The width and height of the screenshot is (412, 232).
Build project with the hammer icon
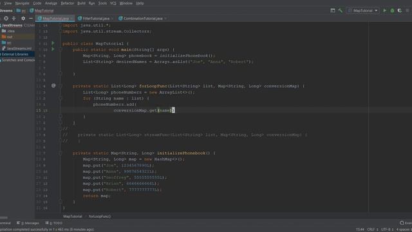341,10
